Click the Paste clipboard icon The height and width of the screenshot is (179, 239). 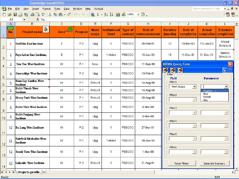[x=61, y=15]
